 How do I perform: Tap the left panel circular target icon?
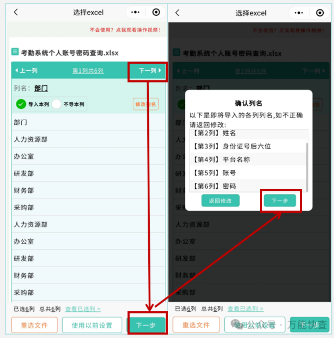pyautogui.click(x=156, y=12)
